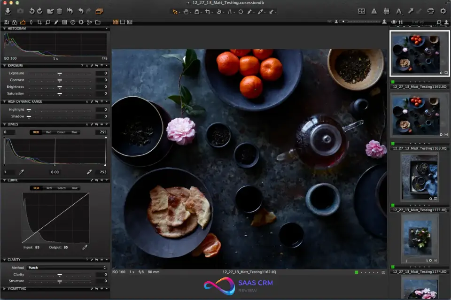This screenshot has width=451, height=300.
Task: Open the Clarity Method dropdown showing Punch
Action: [66, 268]
